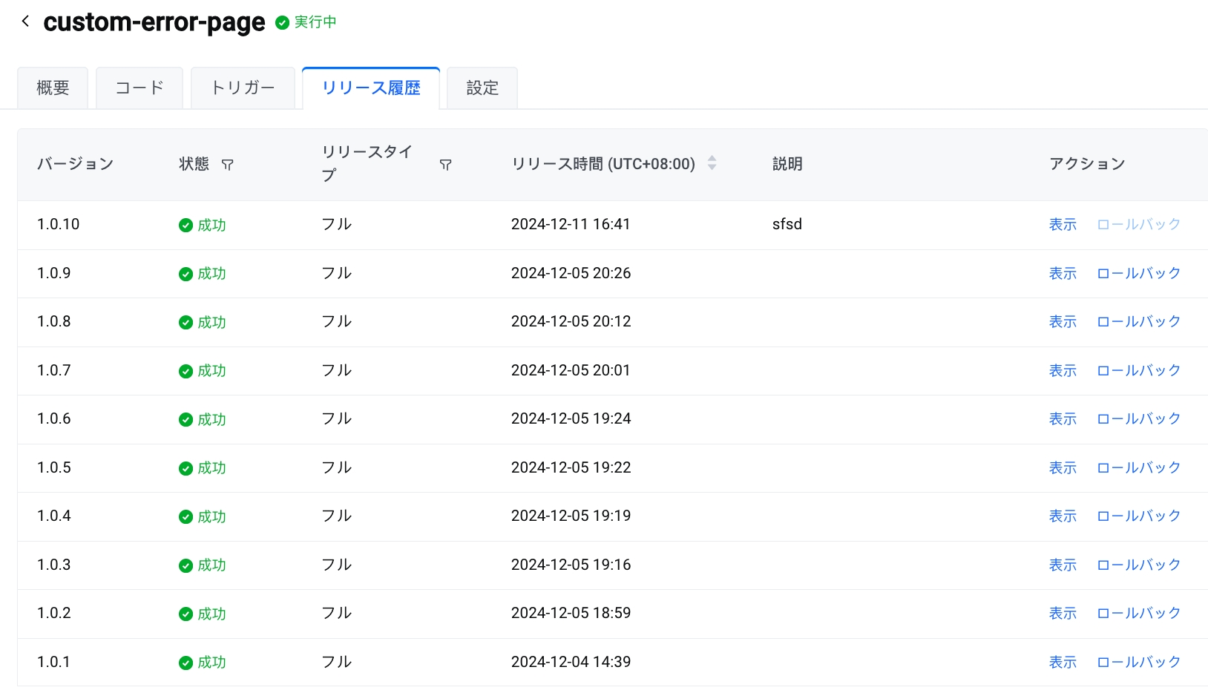
Task: Open the トリガー tab
Action: pyautogui.click(x=243, y=88)
